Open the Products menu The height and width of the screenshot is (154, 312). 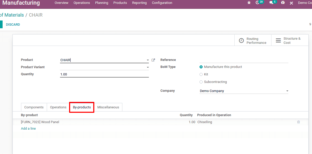point(120,3)
